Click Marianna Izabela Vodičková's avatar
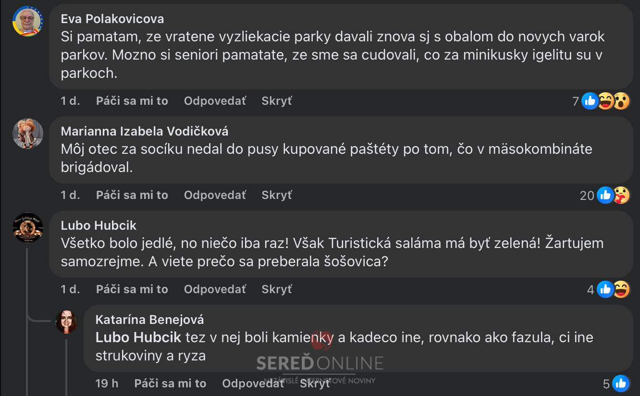The width and height of the screenshot is (640, 396). (x=27, y=134)
